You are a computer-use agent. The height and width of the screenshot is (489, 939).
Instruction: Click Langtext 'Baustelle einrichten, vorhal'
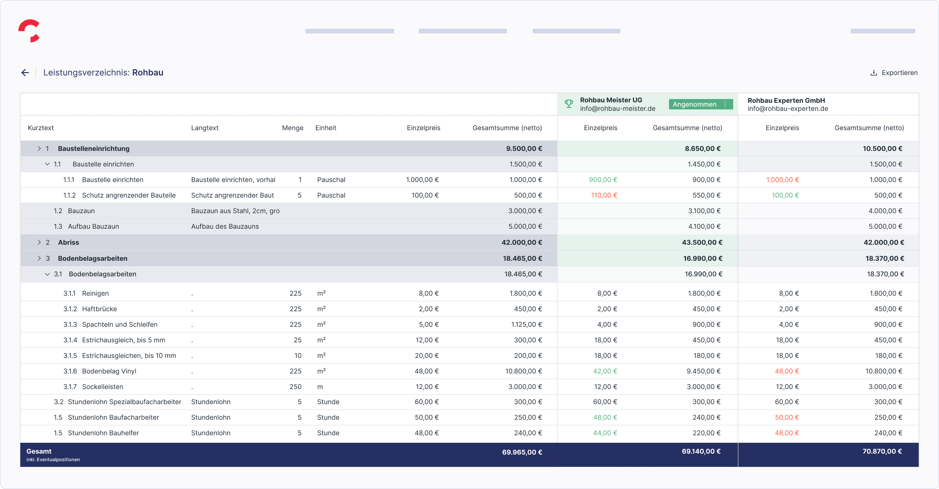coord(233,180)
